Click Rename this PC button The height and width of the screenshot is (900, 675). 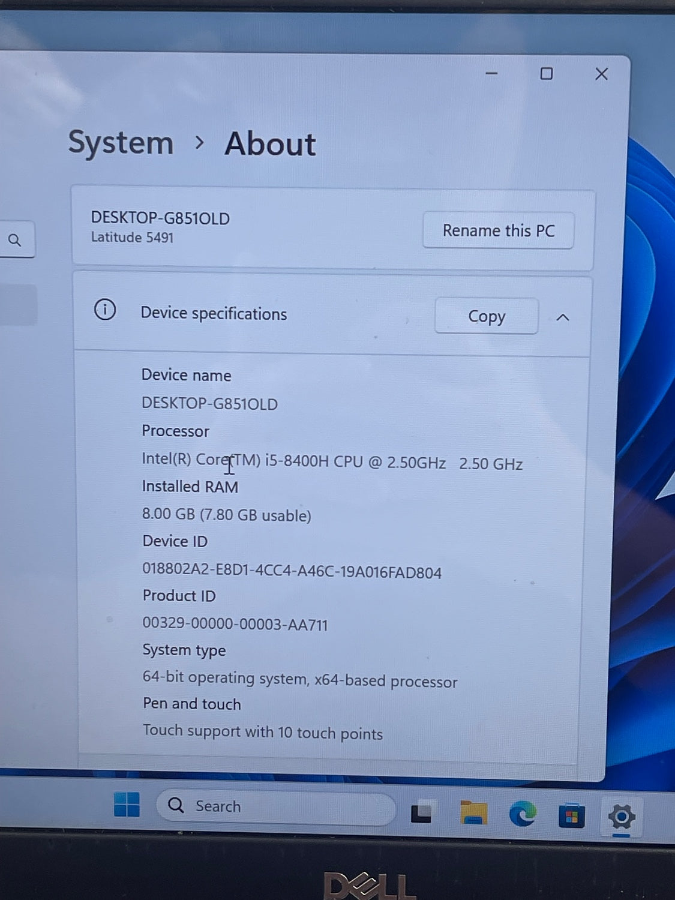coord(498,230)
